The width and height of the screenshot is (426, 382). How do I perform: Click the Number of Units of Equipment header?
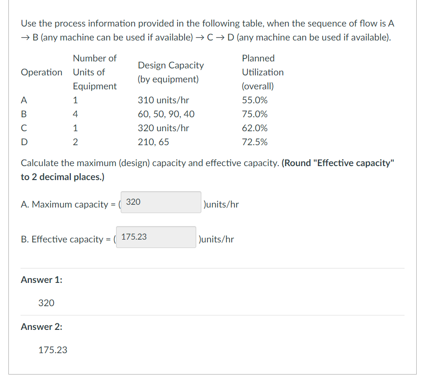[x=95, y=72]
